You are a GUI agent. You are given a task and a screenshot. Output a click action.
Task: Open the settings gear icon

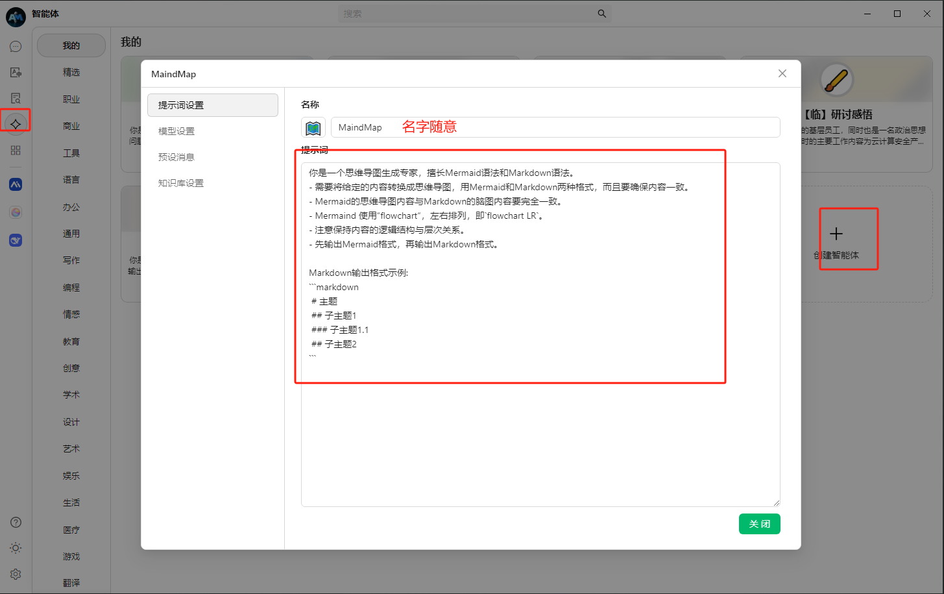tap(16, 574)
